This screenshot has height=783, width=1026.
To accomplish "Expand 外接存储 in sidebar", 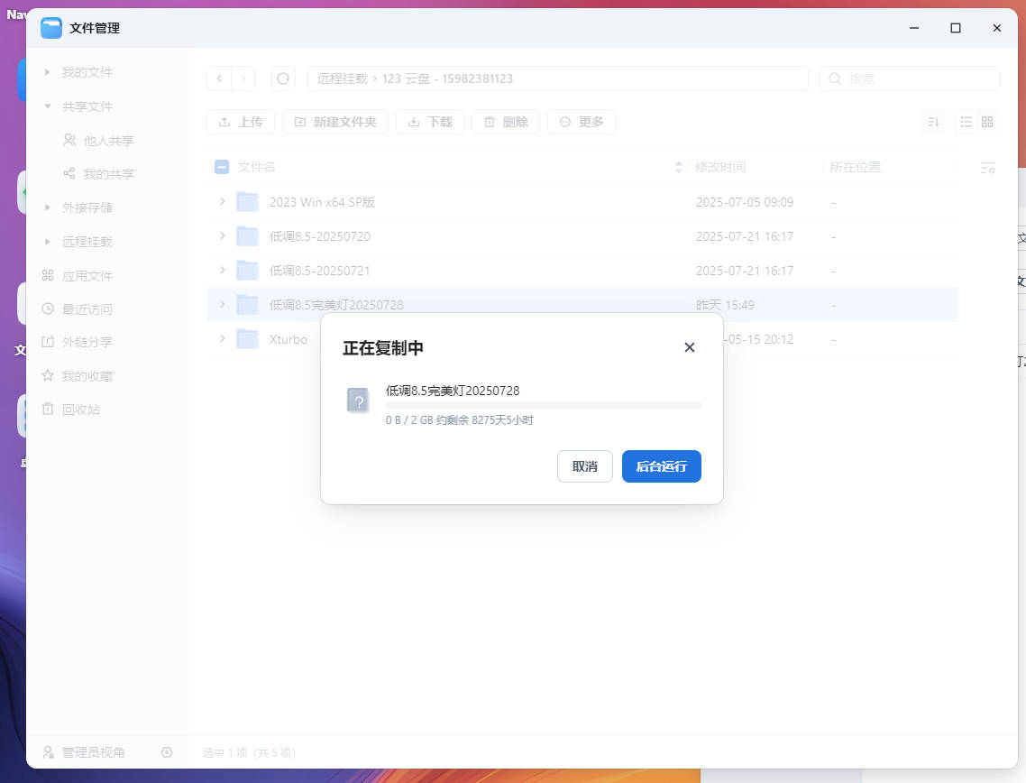I will point(47,207).
